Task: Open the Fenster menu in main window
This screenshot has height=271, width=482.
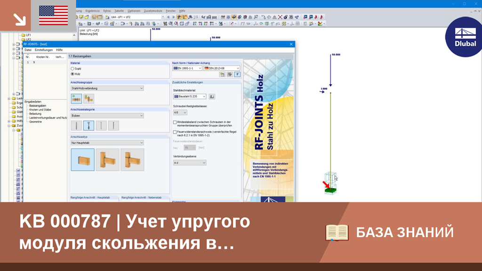Action: click(x=170, y=11)
